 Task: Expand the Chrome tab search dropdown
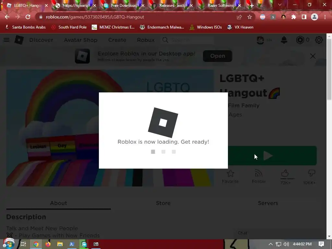280,5
